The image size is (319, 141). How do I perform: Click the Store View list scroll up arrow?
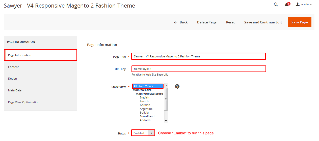(x=166, y=86)
